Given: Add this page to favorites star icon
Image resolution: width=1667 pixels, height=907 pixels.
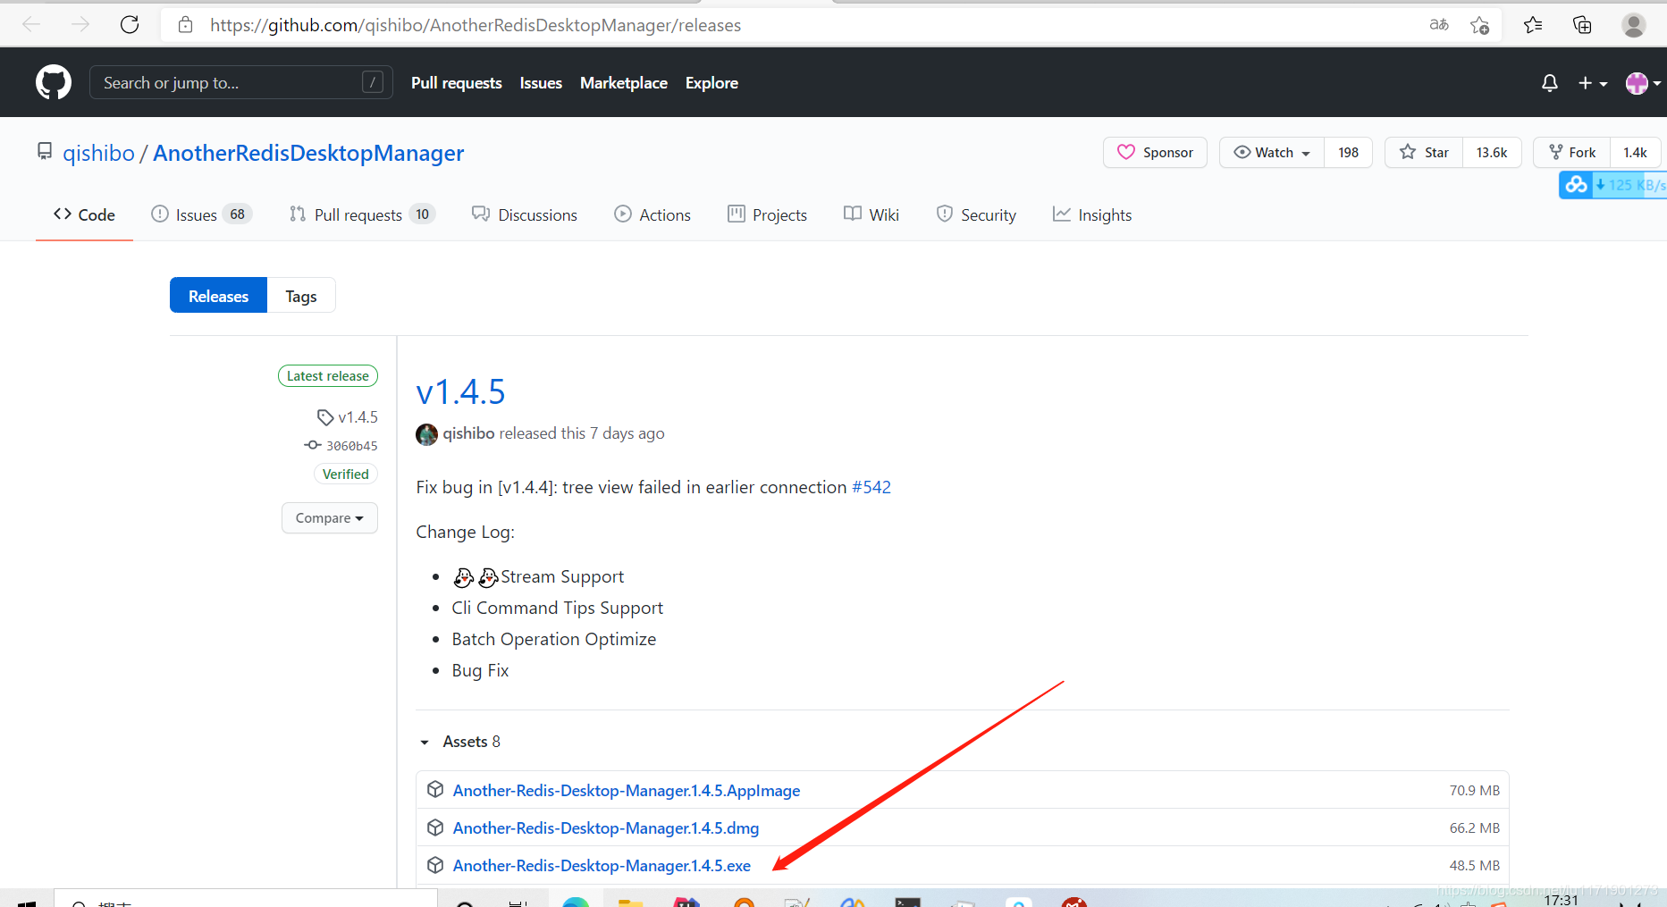Looking at the screenshot, I should pos(1480,25).
